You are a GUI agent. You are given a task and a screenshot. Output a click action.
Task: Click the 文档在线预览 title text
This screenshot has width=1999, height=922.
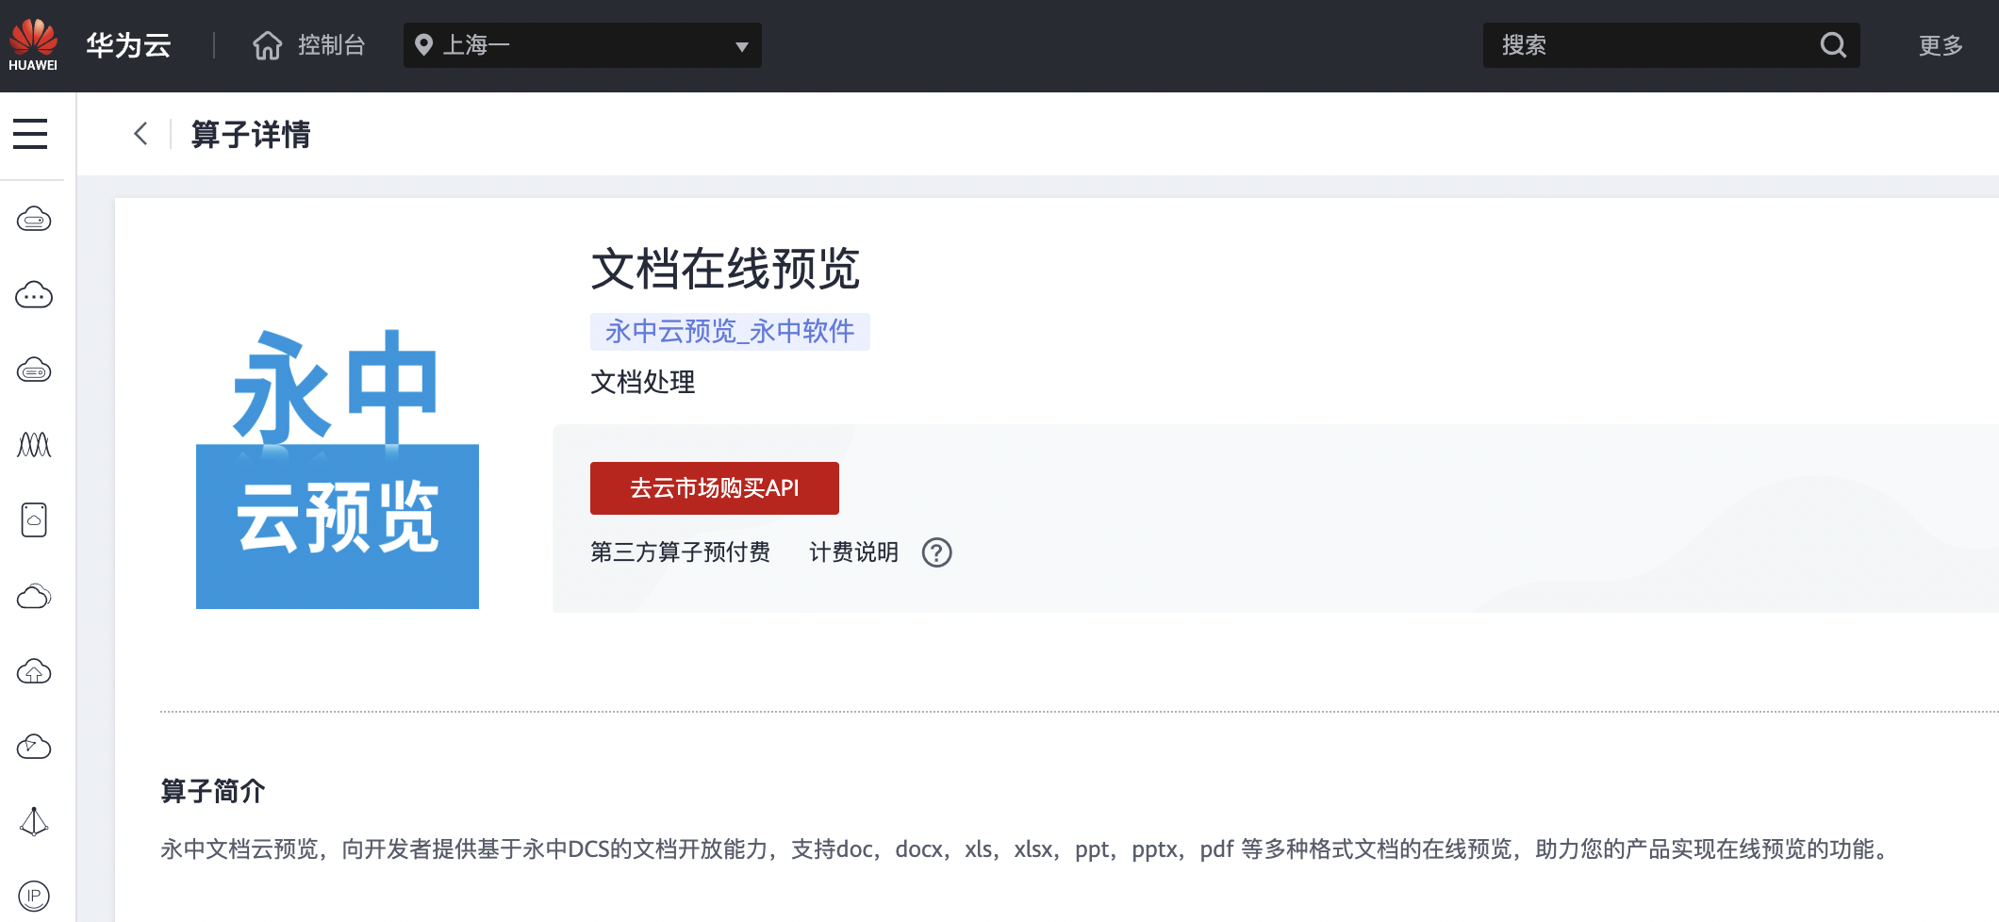[725, 269]
